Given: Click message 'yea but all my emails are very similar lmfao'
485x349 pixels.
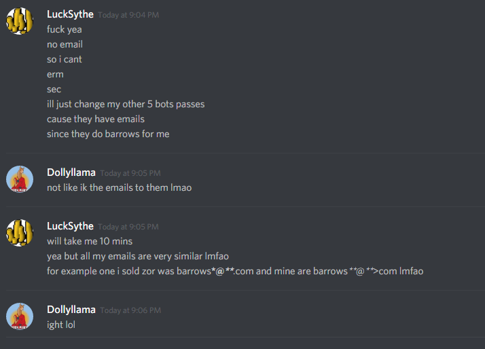Looking at the screenshot, I should coord(138,256).
